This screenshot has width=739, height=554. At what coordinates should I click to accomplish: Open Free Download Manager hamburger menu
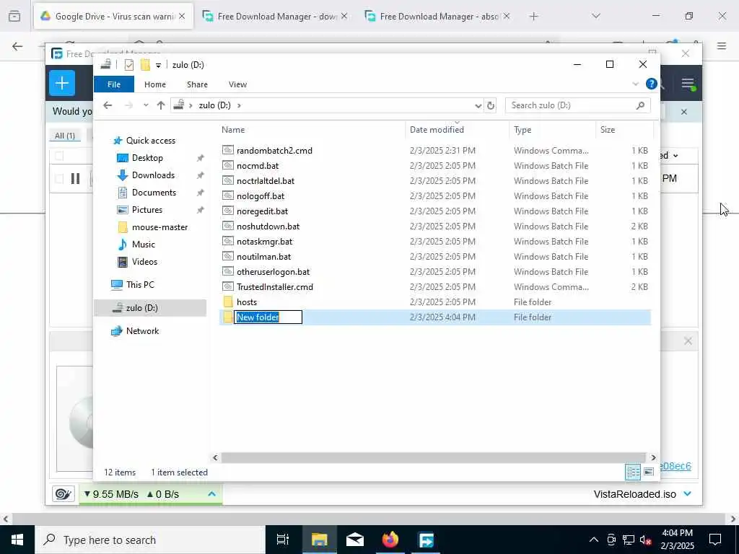[688, 84]
